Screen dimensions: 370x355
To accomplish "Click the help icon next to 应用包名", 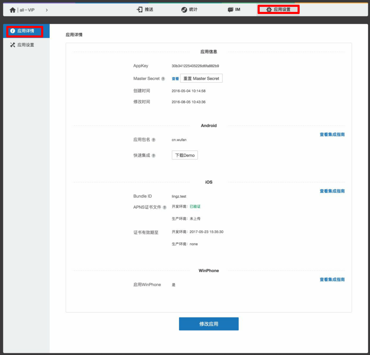I will tap(154, 140).
